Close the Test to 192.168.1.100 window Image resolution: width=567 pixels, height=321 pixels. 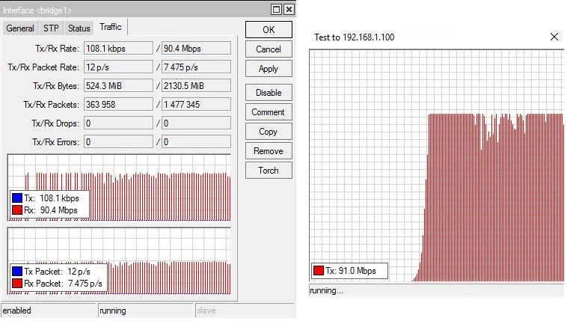(x=554, y=37)
